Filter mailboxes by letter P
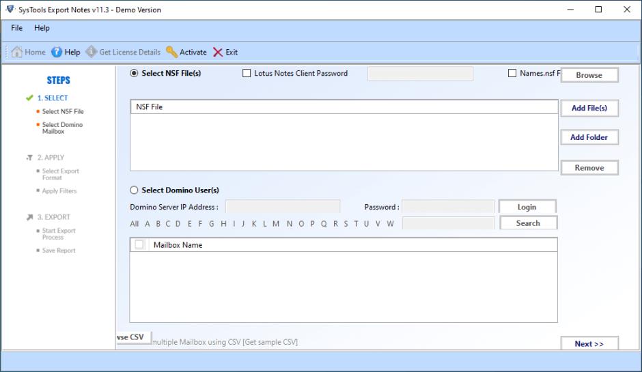642x372 pixels. 312,224
